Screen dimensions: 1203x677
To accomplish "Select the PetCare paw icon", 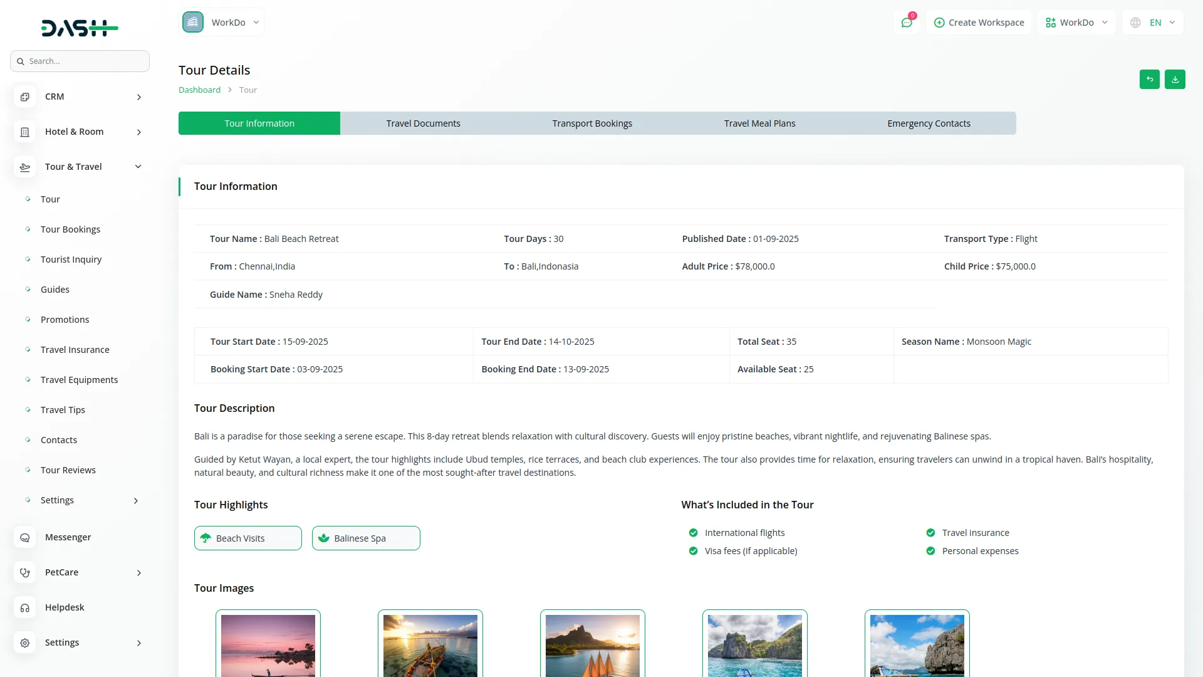I will [24, 572].
